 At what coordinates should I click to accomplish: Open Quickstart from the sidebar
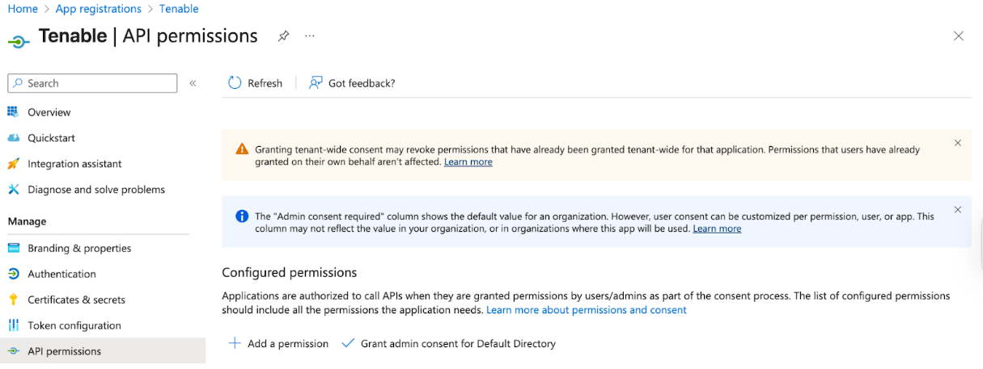click(51, 138)
